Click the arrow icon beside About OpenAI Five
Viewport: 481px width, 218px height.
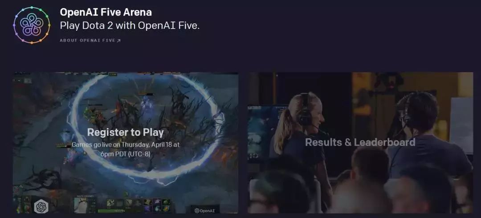pos(119,41)
